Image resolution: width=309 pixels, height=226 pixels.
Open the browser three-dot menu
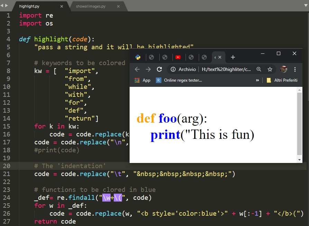click(x=295, y=69)
